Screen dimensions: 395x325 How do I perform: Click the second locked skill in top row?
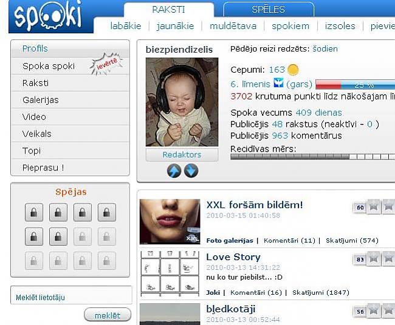pos(58,212)
